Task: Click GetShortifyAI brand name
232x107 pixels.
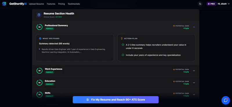Action: tap(18, 4)
